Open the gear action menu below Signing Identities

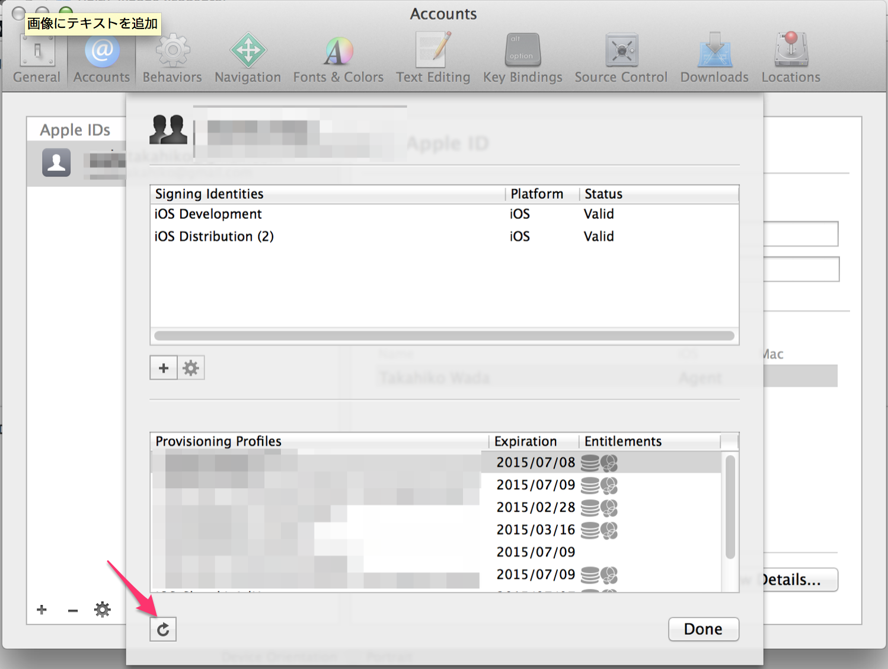190,368
